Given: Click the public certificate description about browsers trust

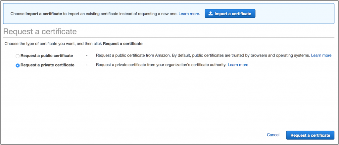Looking at the screenshot, I should coord(203,55).
